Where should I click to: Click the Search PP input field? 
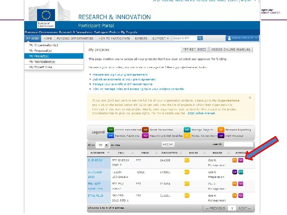(185, 38)
